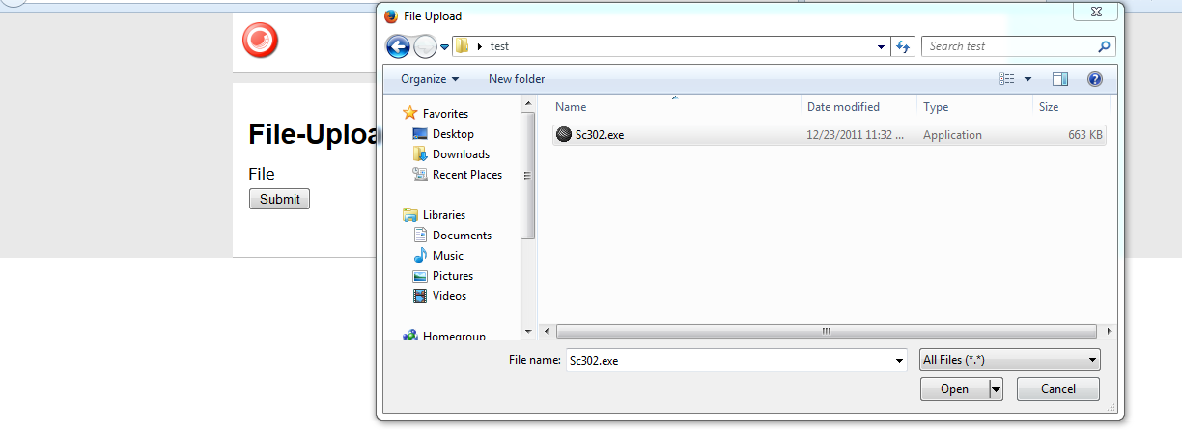Click the red logo on webpage
The image size is (1182, 444).
coord(261,41)
